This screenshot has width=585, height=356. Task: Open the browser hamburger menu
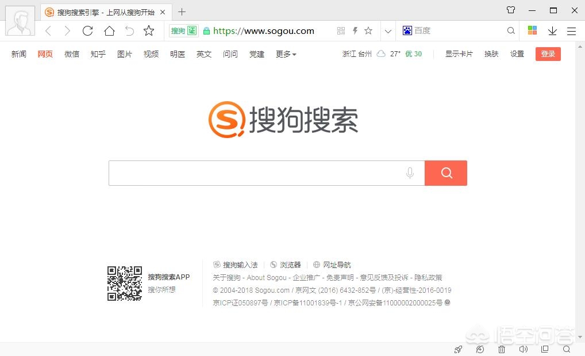(x=572, y=30)
